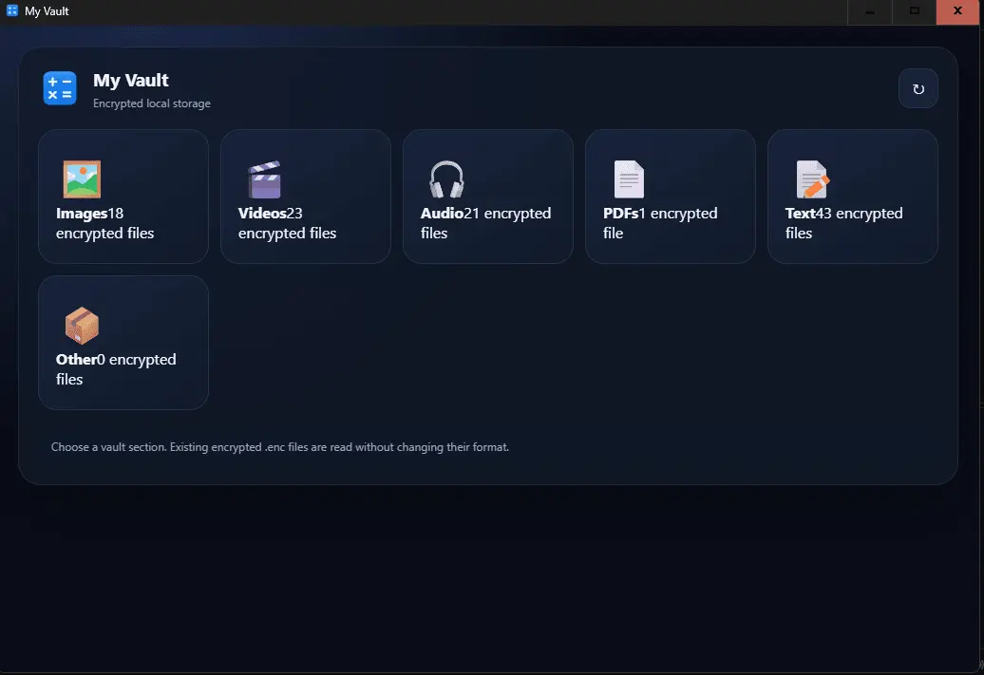Minimize the My Vault window
Image resolution: width=984 pixels, height=675 pixels.
870,12
